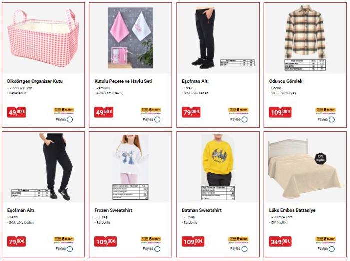Click the 6 taksit badge on men's Eşofman Altı

pos(238,110)
